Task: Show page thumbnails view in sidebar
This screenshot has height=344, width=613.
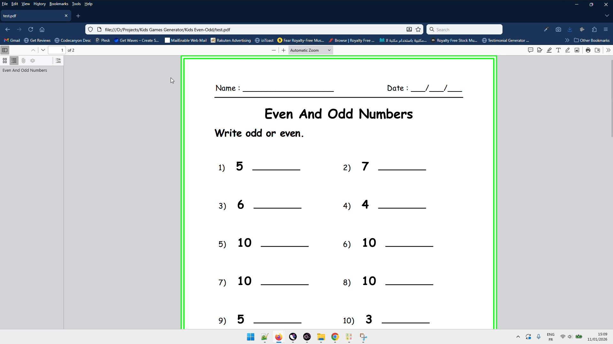Action: click(5, 61)
